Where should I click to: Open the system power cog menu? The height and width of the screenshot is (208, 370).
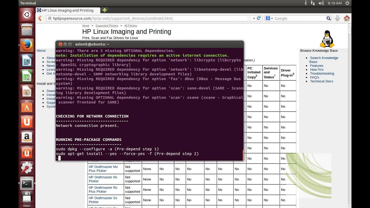348,3
